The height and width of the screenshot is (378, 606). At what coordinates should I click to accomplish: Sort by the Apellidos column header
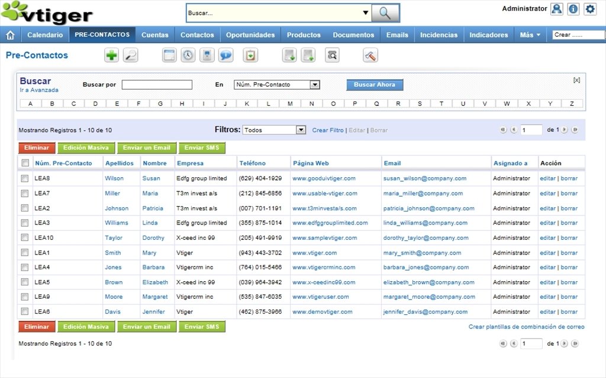coord(120,163)
